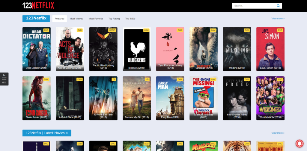Image resolution: width=307 pixels, height=151 pixels.
Task: Click the CAM badge on Rampage
Action: click(x=213, y=30)
